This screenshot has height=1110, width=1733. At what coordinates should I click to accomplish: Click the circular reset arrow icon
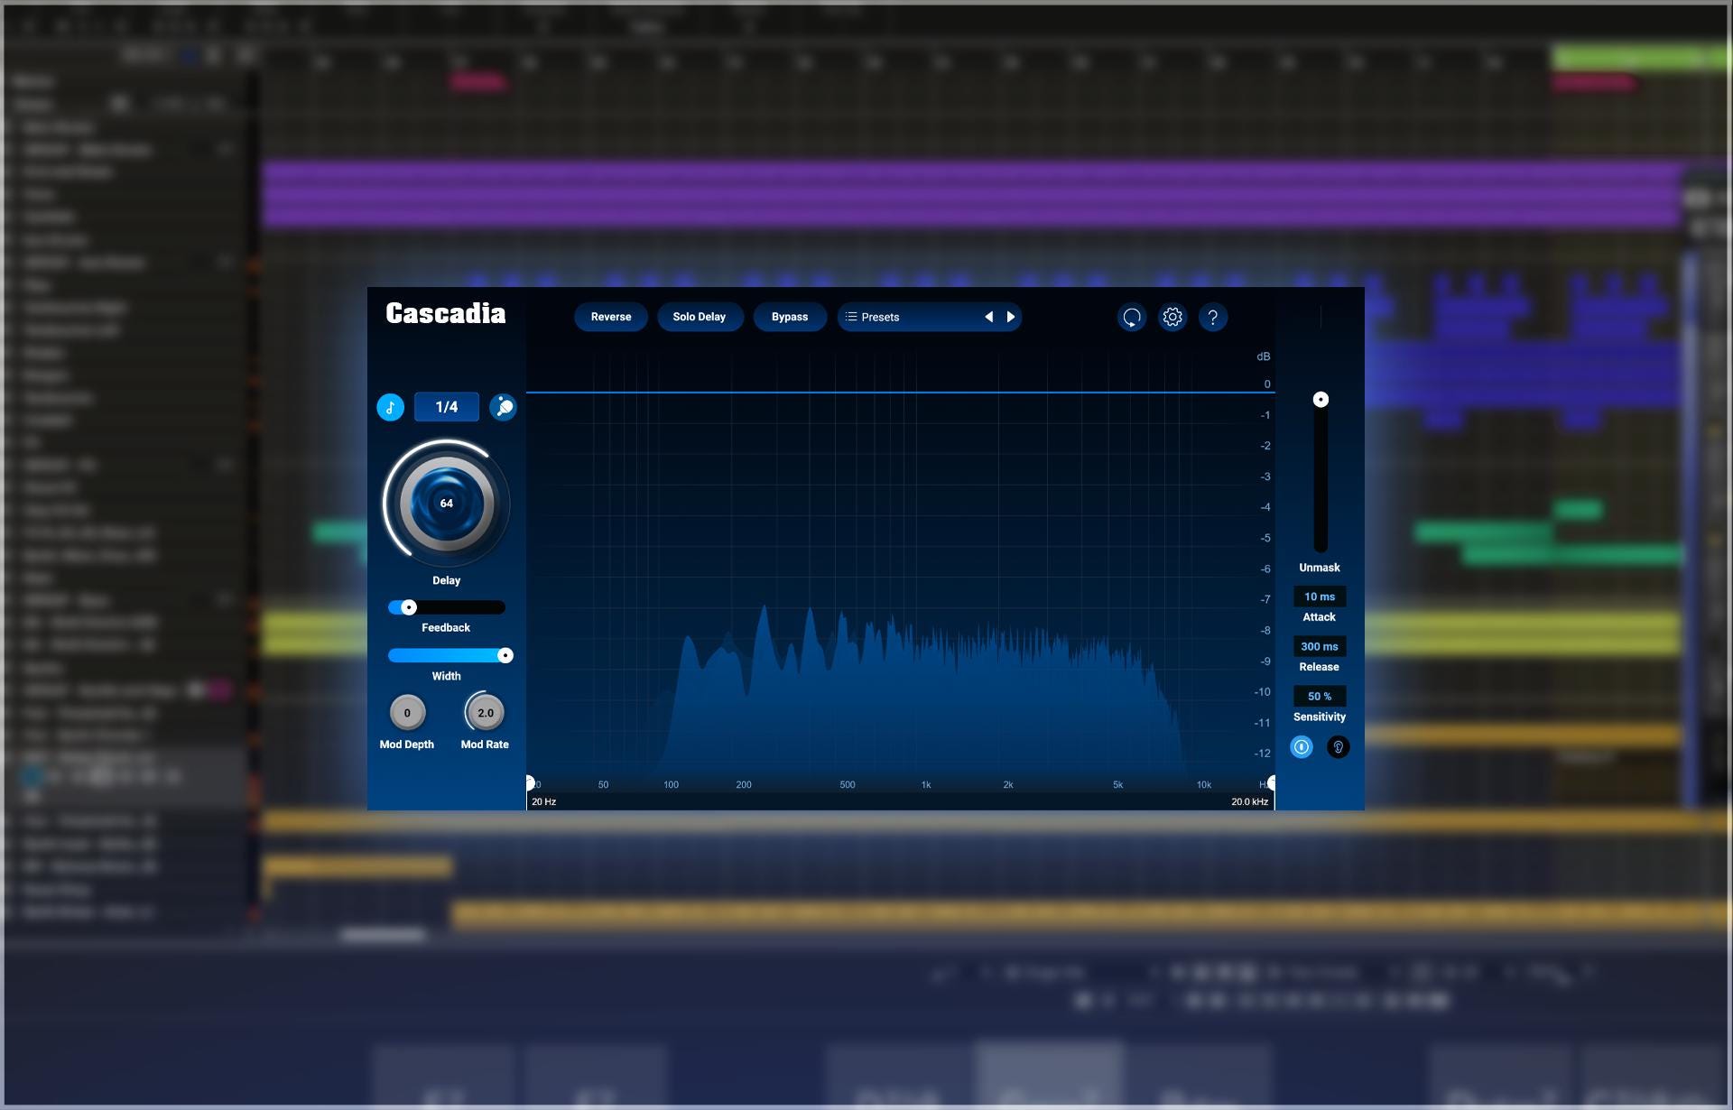(x=1132, y=318)
